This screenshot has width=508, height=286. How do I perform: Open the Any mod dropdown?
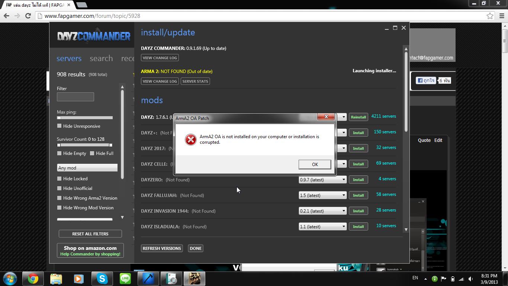(87, 168)
